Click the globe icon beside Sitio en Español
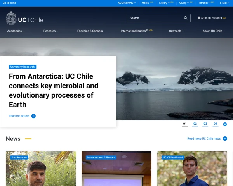The height and width of the screenshot is (186, 233). 199,18
